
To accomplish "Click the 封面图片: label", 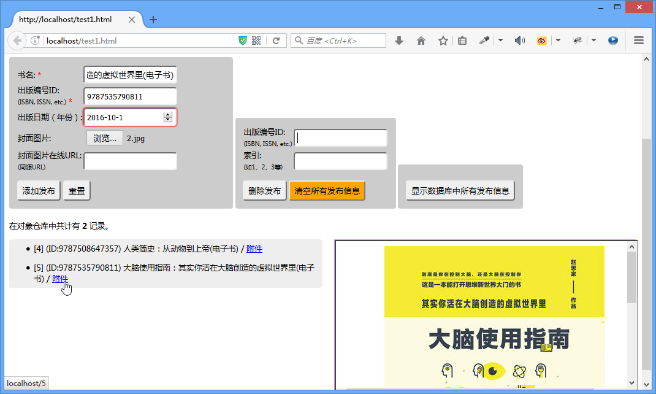I will click(34, 139).
